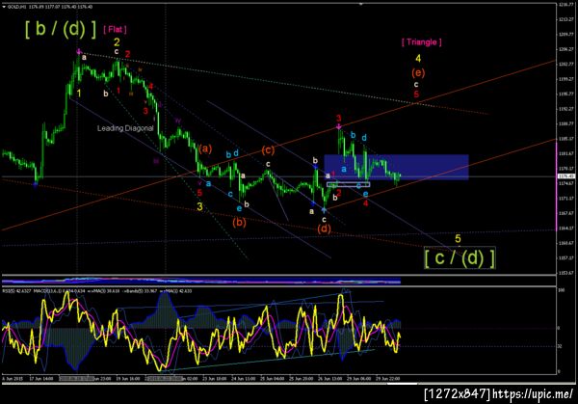Viewport: 578px width, 404px height.
Task: Click the orange '(d)' wave label
Action: point(324,229)
